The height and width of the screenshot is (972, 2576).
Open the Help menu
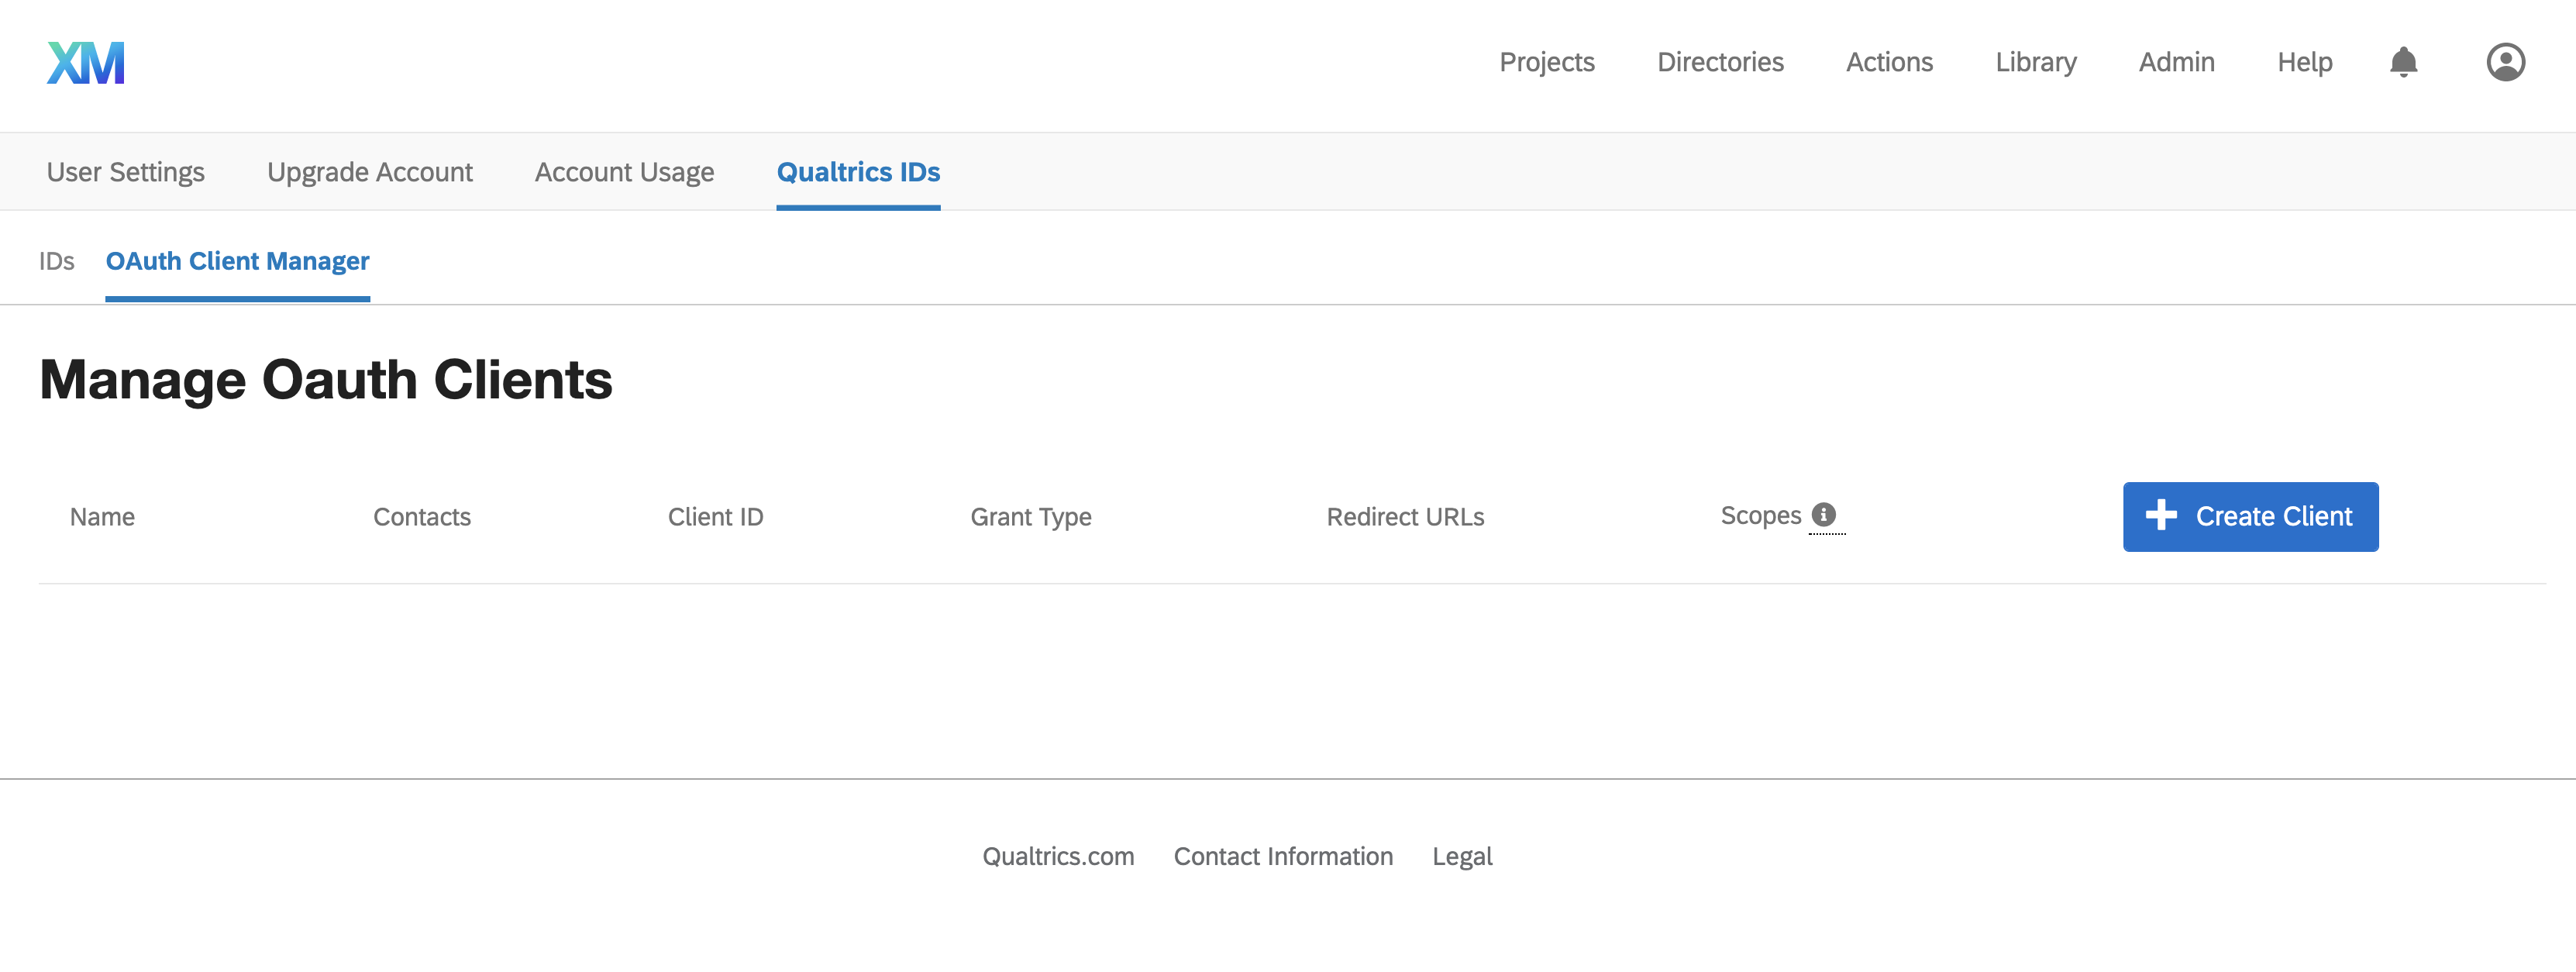[2304, 62]
